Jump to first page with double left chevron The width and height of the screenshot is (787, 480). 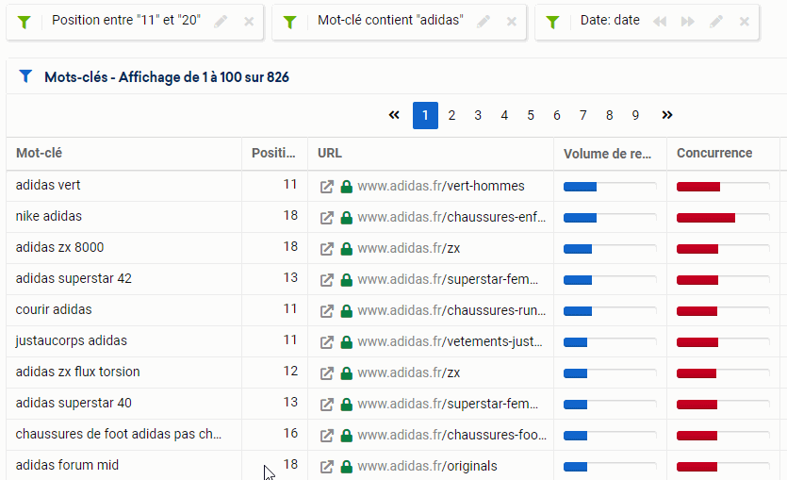[x=394, y=115]
